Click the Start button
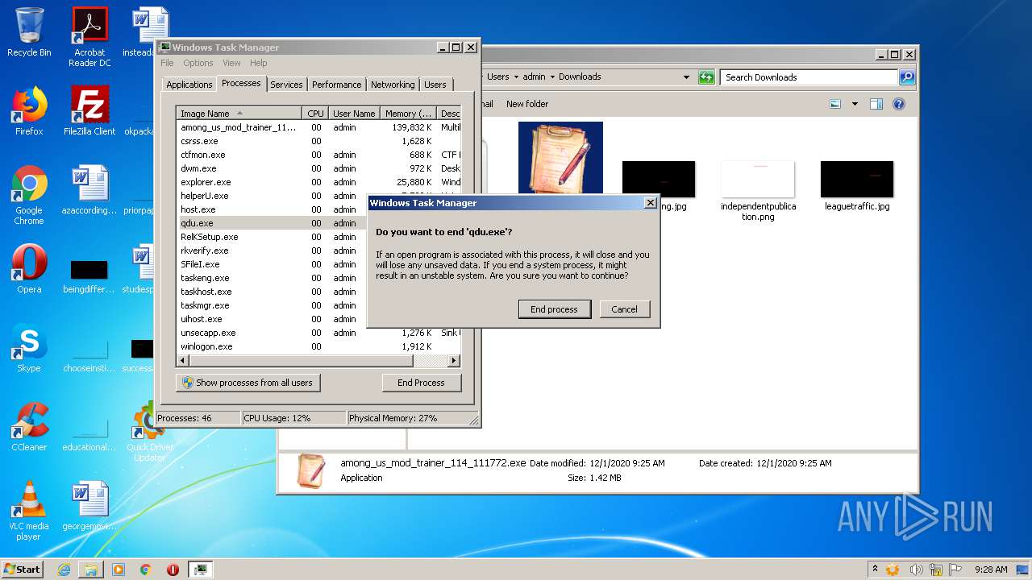Image resolution: width=1032 pixels, height=580 pixels. (x=22, y=570)
